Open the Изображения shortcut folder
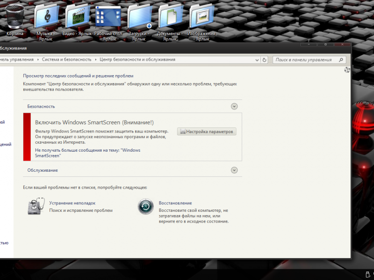Viewport: 374px width, 280px height. 201,17
